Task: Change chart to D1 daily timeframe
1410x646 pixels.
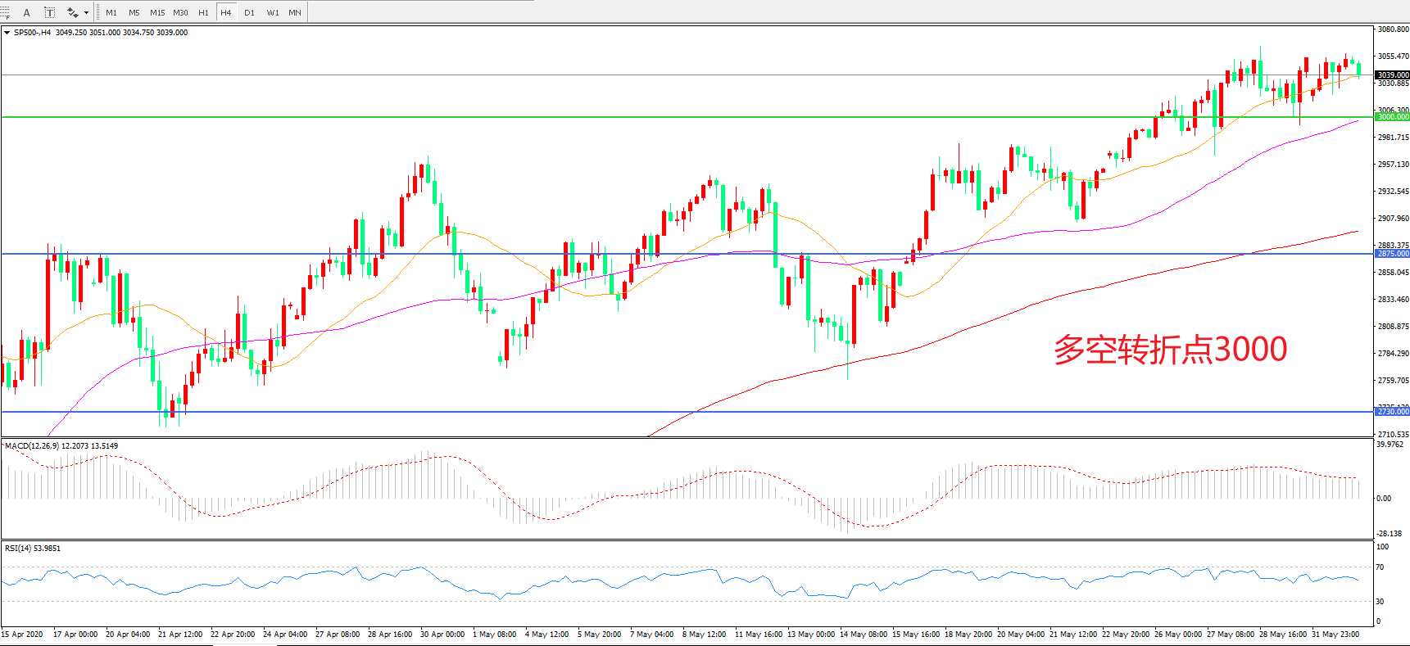Action: (249, 12)
